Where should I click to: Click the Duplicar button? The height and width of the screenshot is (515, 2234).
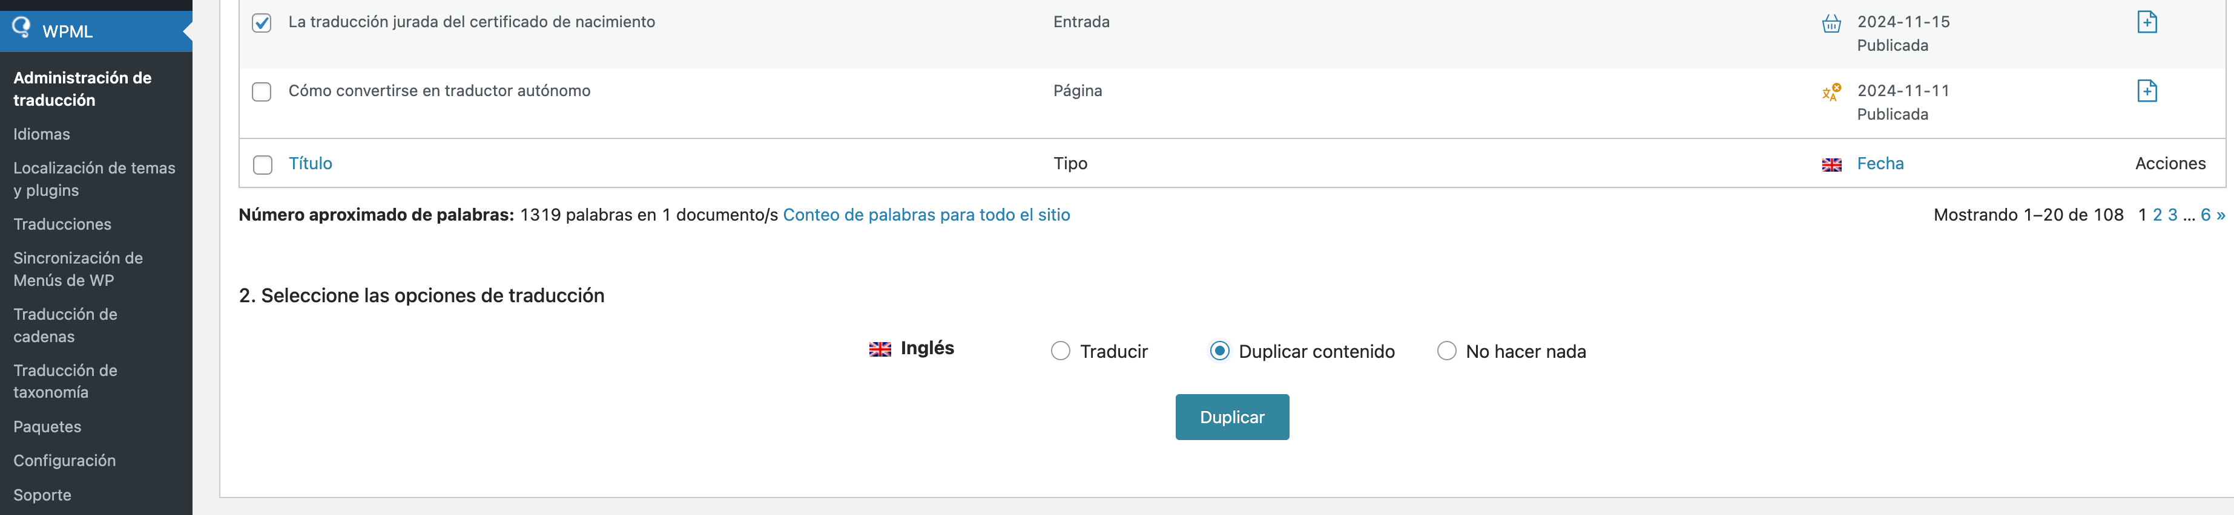pyautogui.click(x=1231, y=417)
